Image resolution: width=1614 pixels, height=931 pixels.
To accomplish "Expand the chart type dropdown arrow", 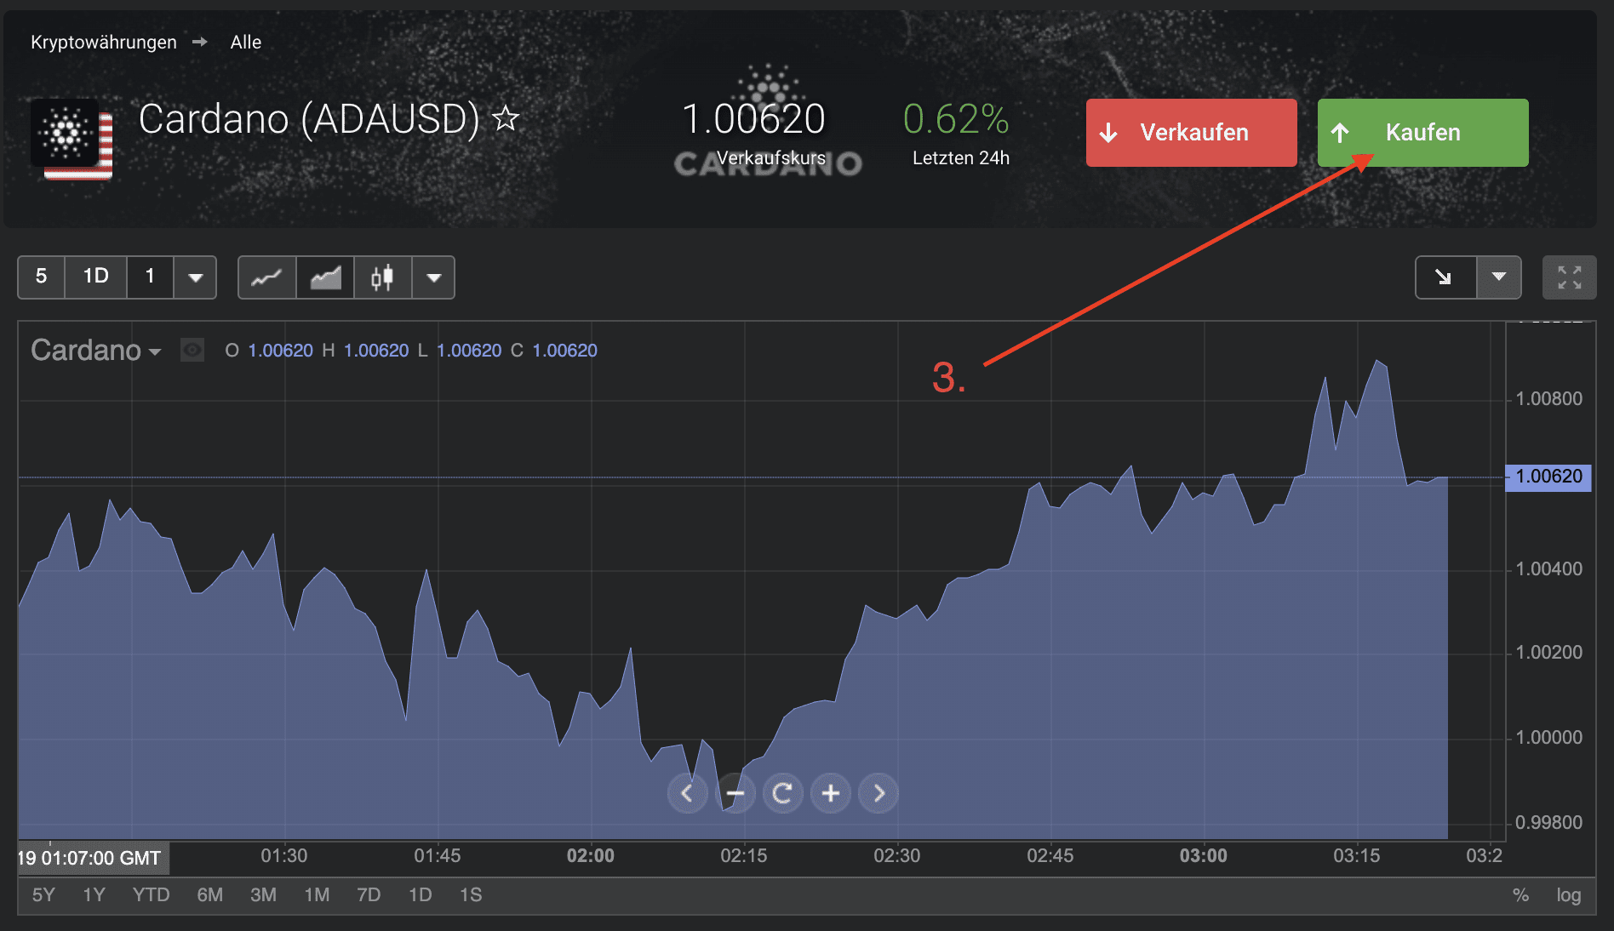I will point(434,277).
